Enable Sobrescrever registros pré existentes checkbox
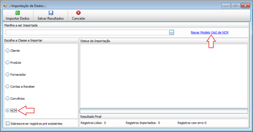Viewport: 253px width, 132px height. (x=8, y=123)
